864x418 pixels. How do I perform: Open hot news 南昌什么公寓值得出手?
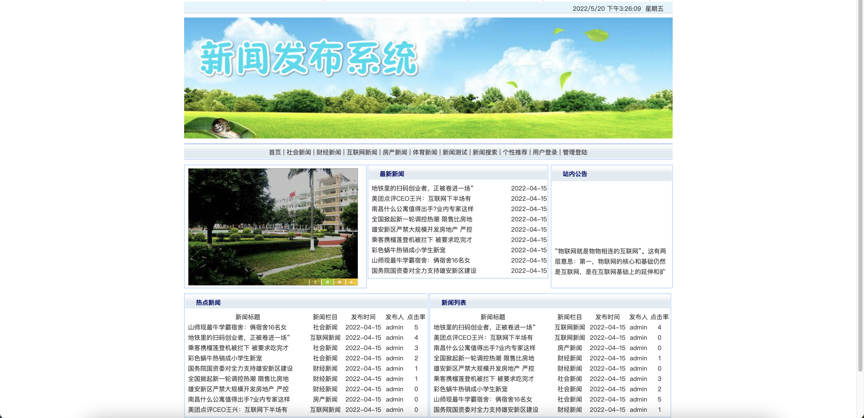239,399
